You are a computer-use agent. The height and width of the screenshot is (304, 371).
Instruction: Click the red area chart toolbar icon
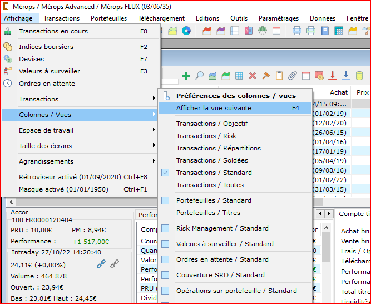(207, 31)
